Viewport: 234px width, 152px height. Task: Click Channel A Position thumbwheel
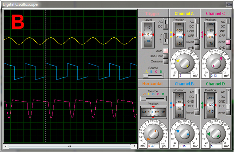coord(179,35)
